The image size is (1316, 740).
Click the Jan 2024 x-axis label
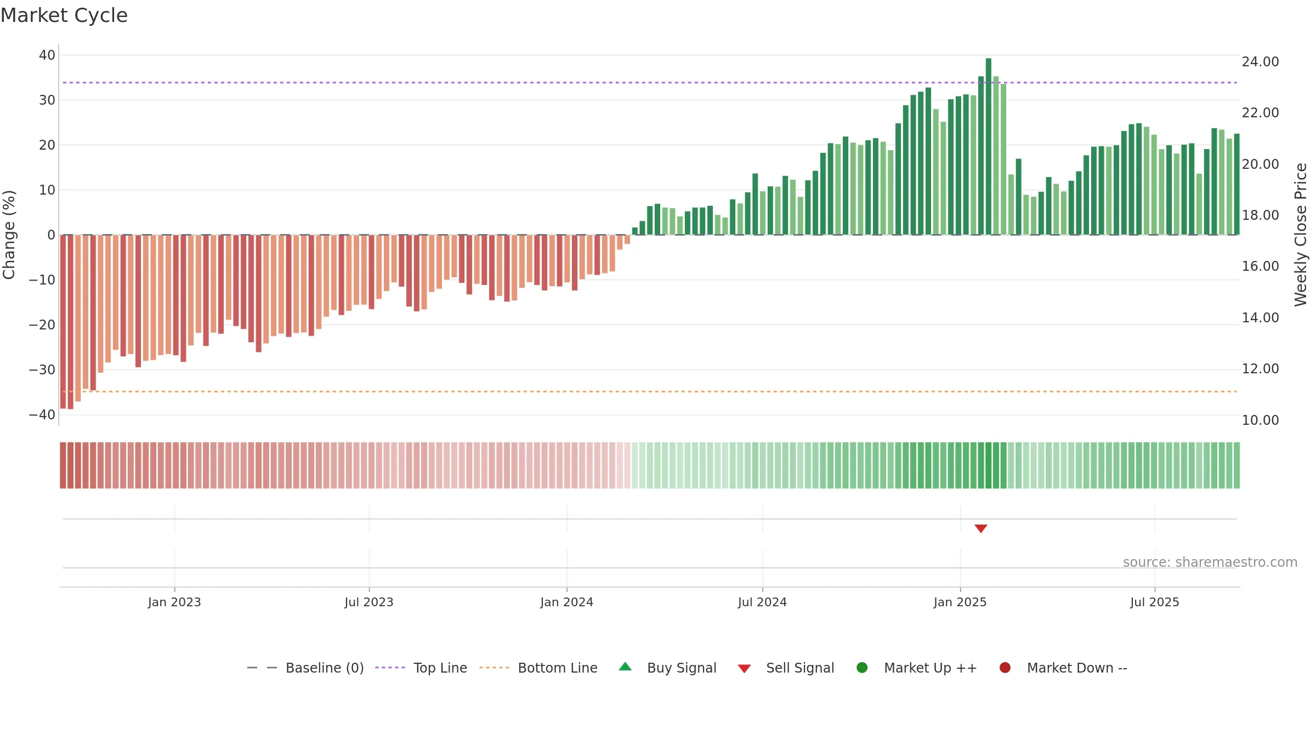tap(566, 602)
